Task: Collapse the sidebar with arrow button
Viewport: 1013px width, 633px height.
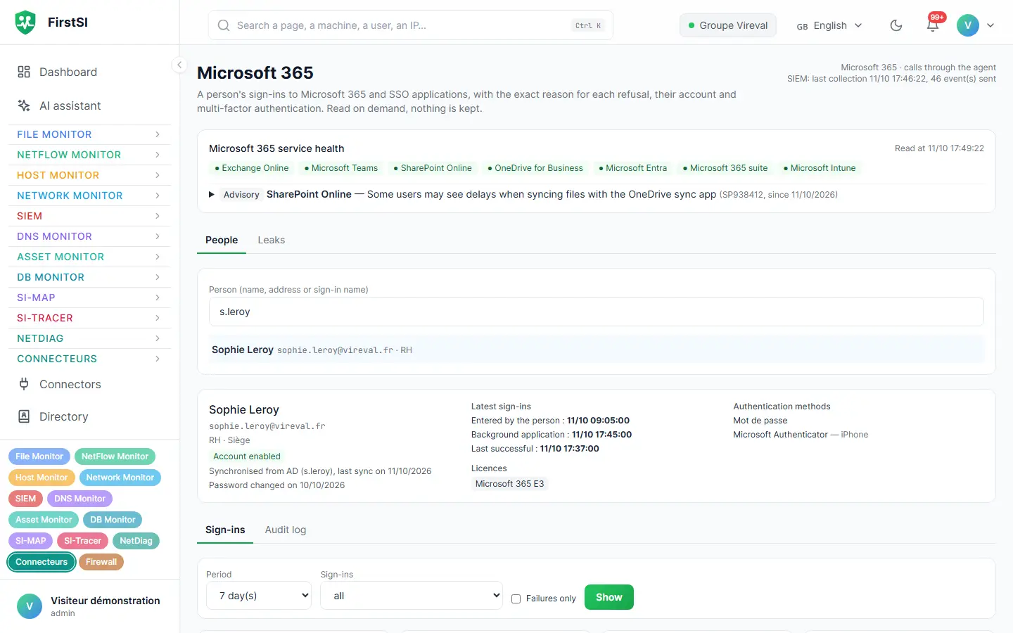Action: [x=179, y=65]
